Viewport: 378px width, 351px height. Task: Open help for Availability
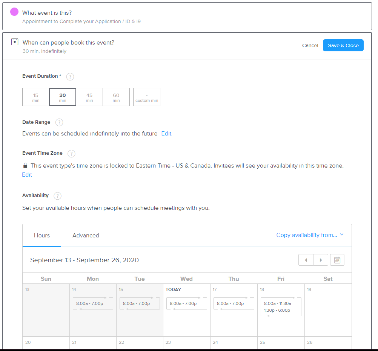57,196
